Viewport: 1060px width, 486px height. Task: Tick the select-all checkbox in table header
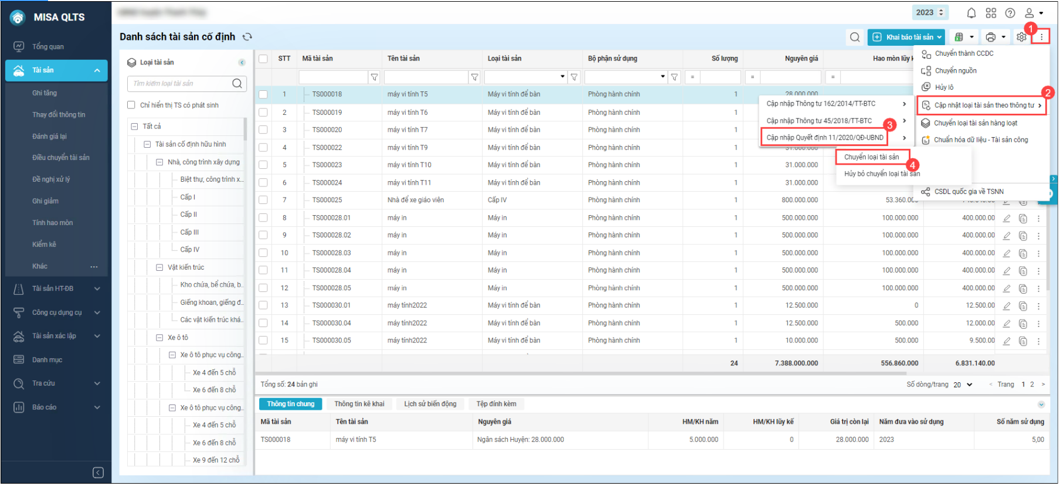pyautogui.click(x=263, y=59)
